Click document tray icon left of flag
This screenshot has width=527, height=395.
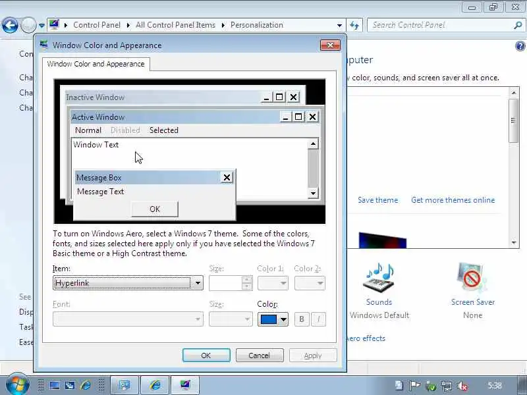399,386
